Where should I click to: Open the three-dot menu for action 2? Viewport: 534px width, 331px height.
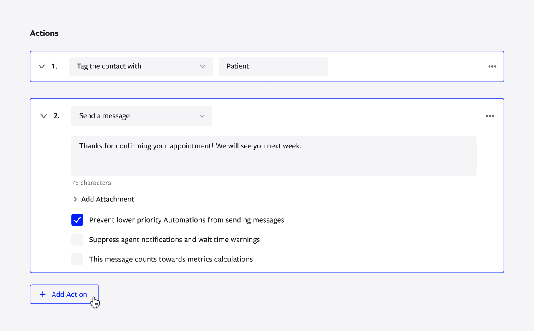[490, 116]
